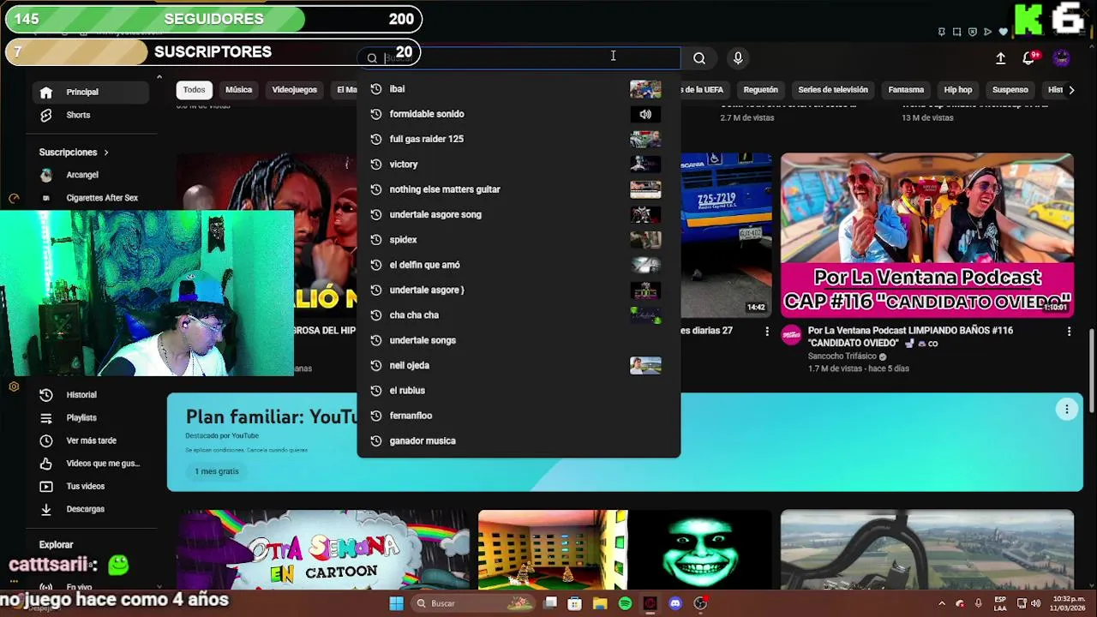
Task: Choose search suggestion 'spidex'
Action: pos(519,240)
